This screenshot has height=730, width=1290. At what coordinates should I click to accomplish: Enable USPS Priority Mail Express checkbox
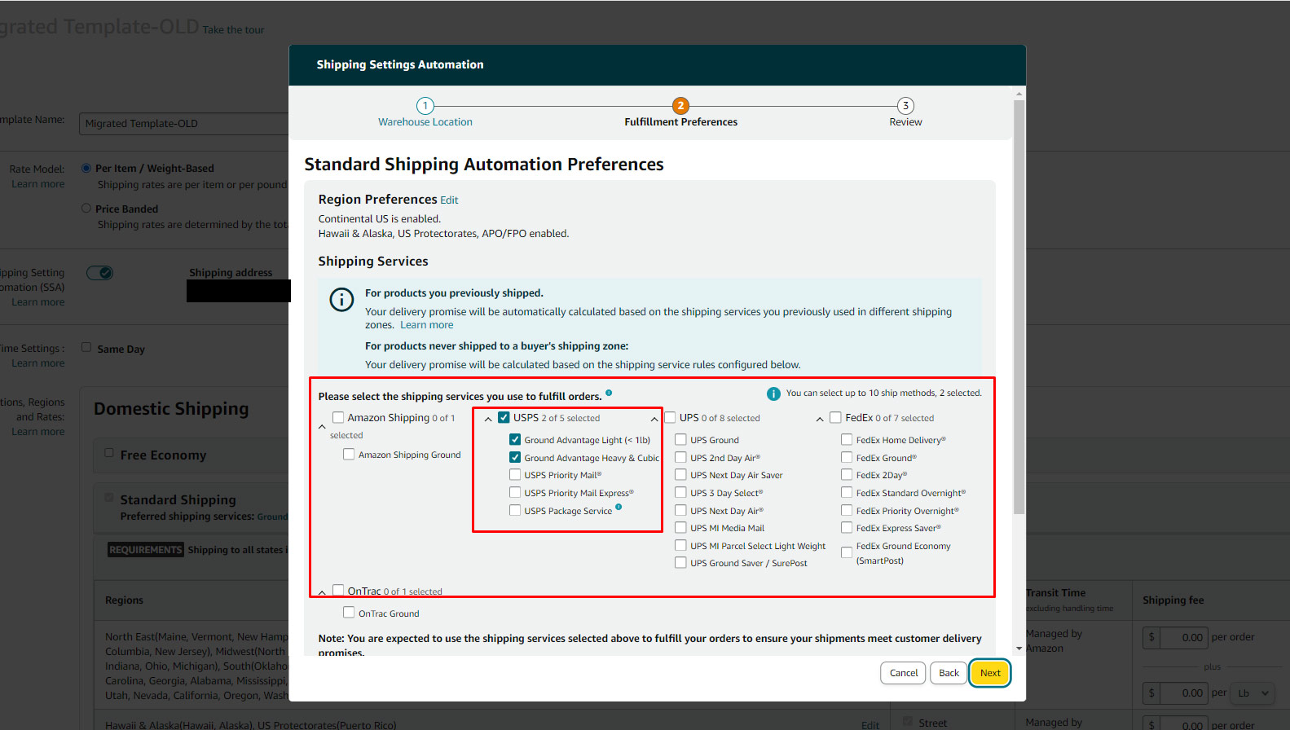click(515, 492)
